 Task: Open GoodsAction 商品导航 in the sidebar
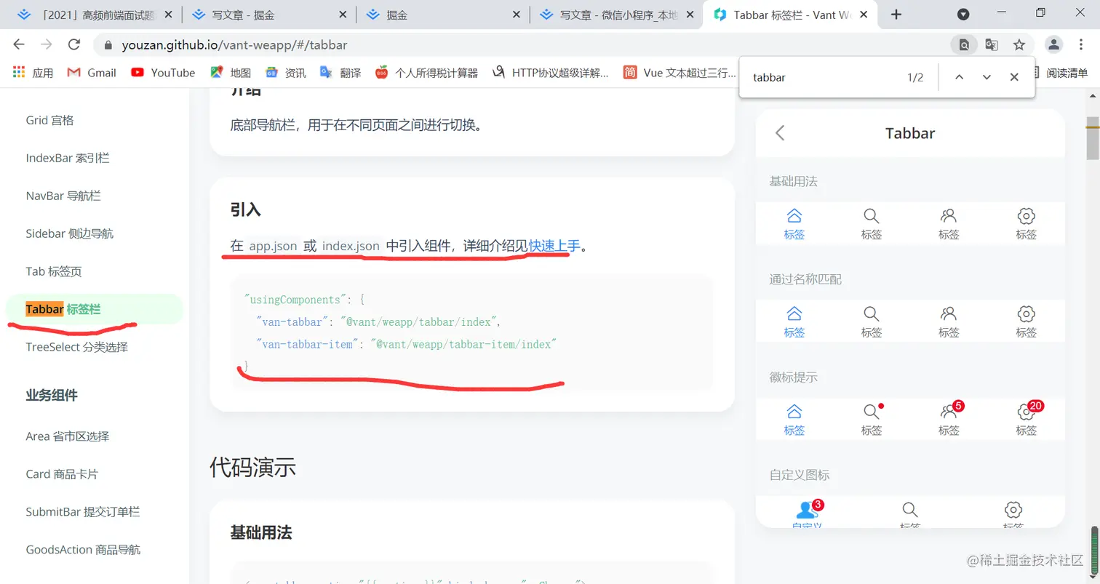[x=83, y=550]
